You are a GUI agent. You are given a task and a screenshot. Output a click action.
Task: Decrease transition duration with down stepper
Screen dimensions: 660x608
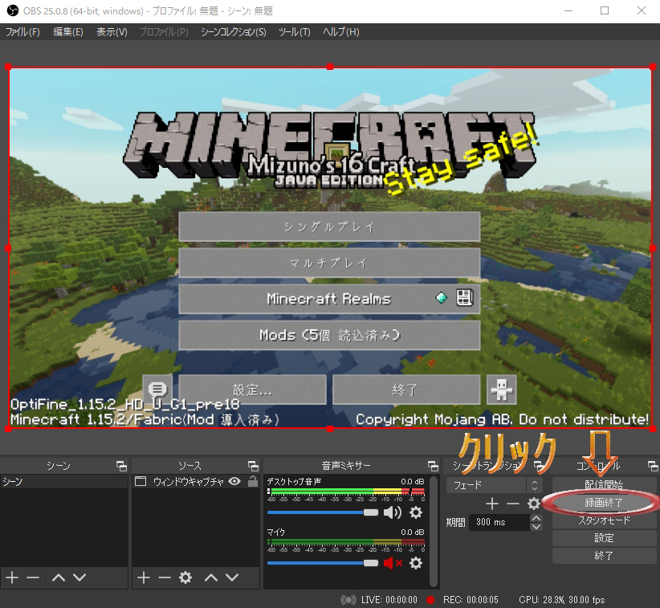pos(536,526)
